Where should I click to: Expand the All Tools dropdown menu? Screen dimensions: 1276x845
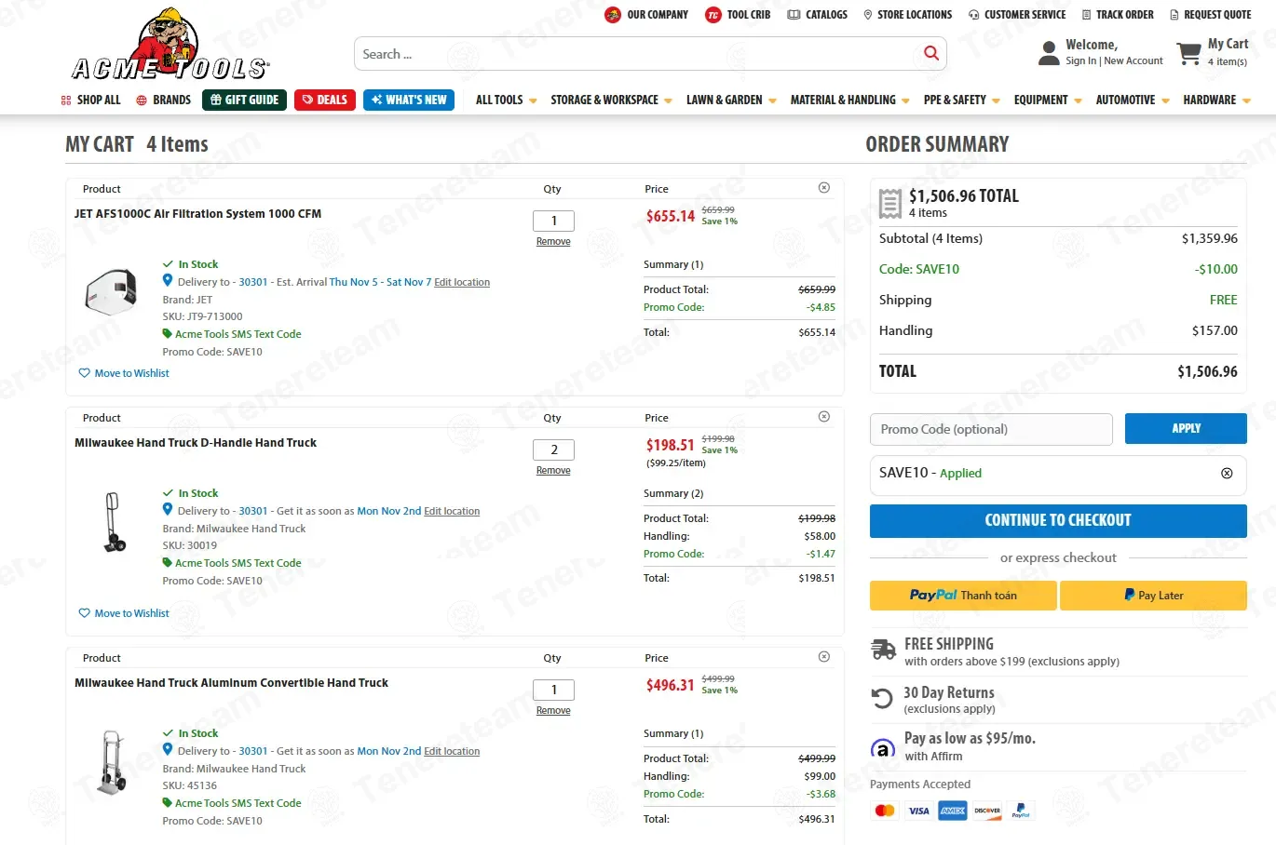506,100
